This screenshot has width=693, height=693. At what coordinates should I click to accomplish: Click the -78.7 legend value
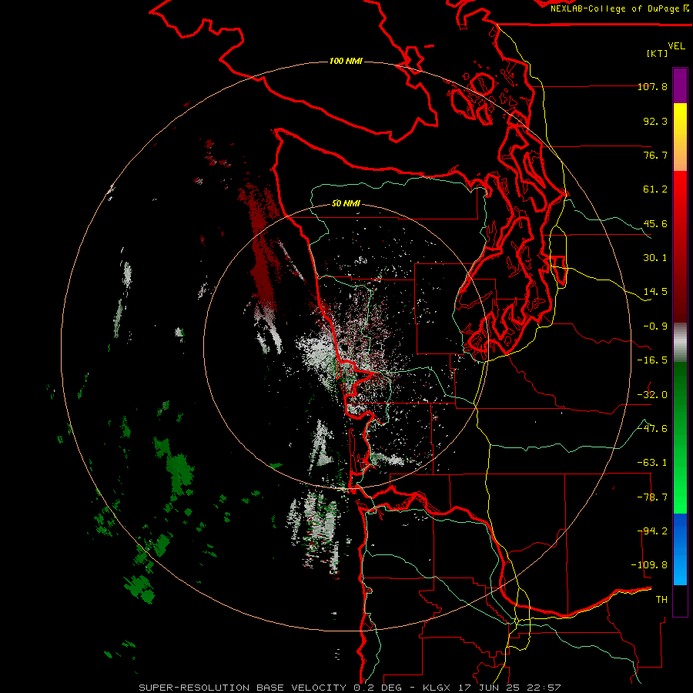pyautogui.click(x=652, y=497)
